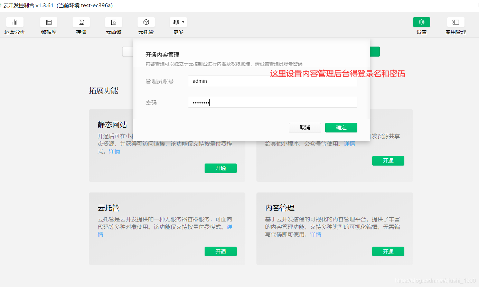Click the 云托管 card title

point(109,208)
